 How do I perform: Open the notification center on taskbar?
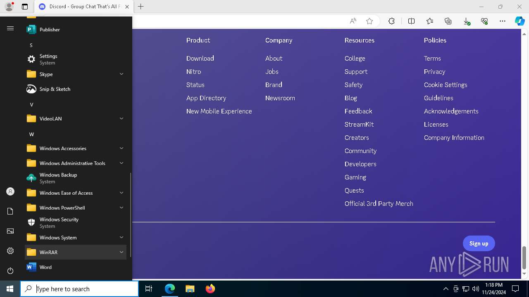(x=515, y=289)
